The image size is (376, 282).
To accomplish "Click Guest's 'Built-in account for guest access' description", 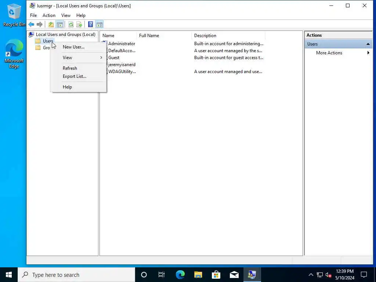I will (x=228, y=58).
